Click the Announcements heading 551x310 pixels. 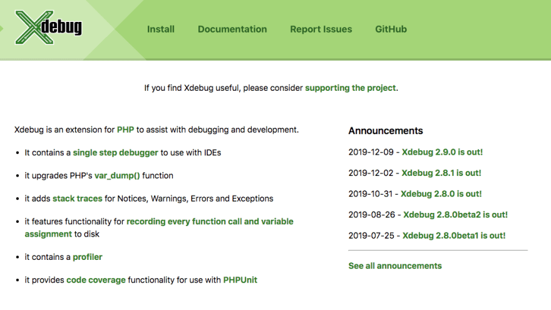click(x=386, y=131)
